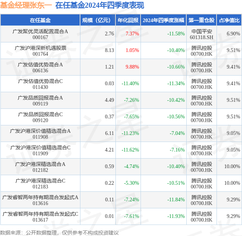Click the 6.11 fund size value

click(x=110, y=133)
